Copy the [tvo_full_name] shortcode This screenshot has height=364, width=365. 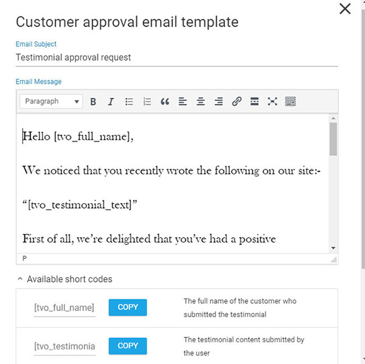(128, 307)
